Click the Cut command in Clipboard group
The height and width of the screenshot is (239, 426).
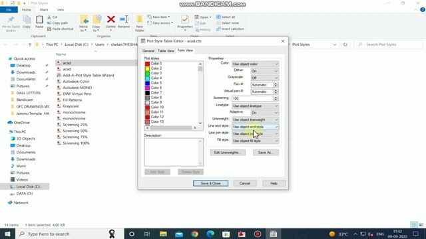(x=53, y=17)
